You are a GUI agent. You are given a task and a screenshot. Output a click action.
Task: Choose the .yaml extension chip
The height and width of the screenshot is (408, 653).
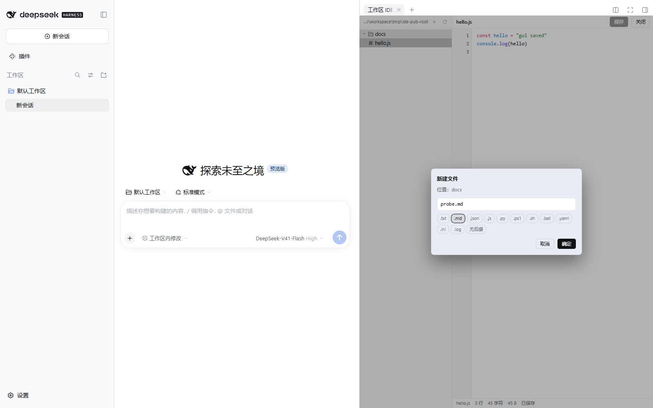[x=564, y=219]
